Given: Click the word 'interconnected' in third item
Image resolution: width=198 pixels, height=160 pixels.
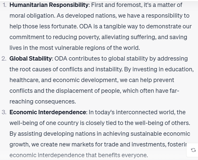Looking at the screenshot, I should point(137,112).
